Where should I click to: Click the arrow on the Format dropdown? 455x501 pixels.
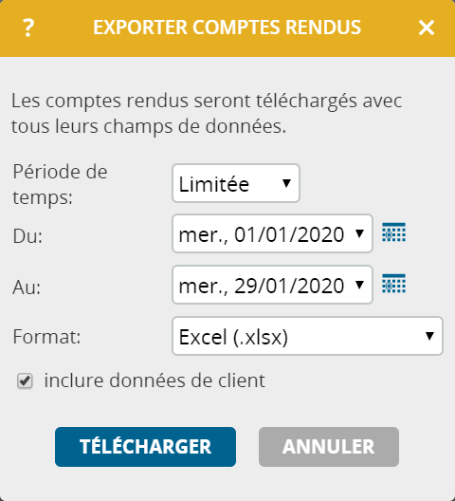tap(429, 336)
